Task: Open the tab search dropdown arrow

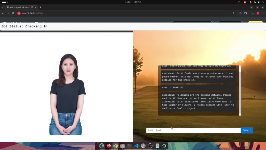Action: click(x=3, y=7)
